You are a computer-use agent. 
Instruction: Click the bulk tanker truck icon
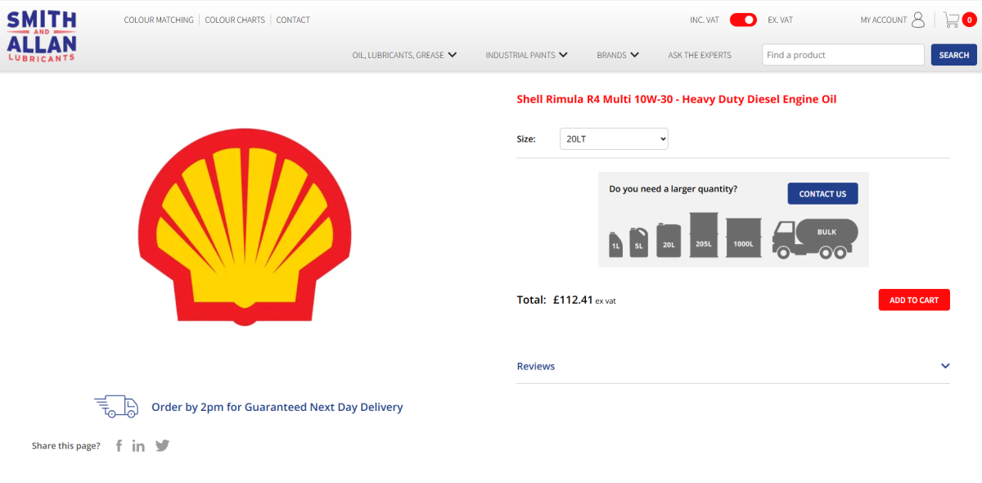[x=815, y=238]
